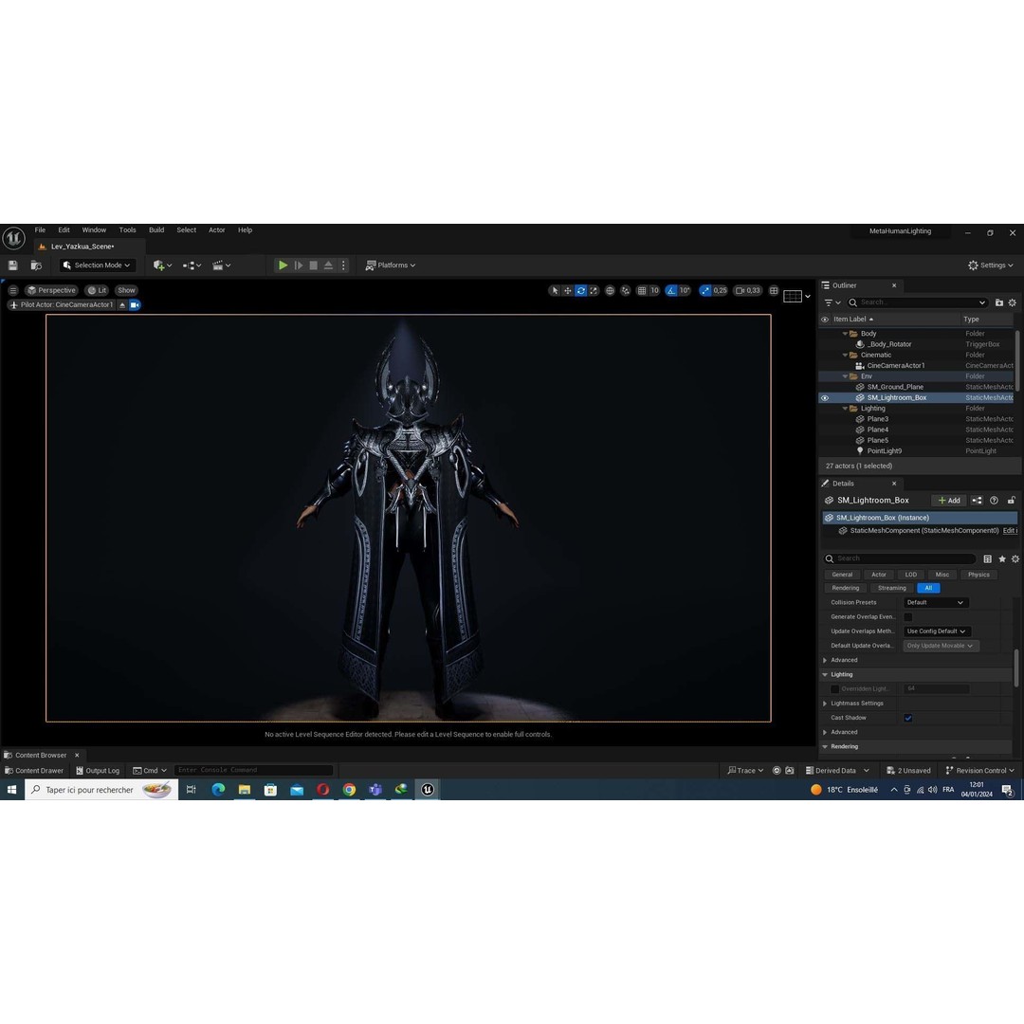1024x1024 pixels.
Task: Toggle camera view icon next to pilot actor
Action: 135,305
